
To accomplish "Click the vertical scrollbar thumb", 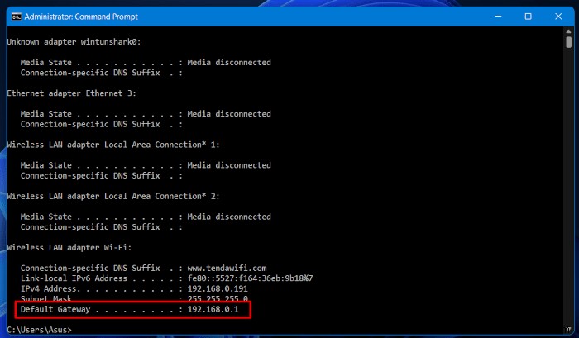I will [568, 42].
